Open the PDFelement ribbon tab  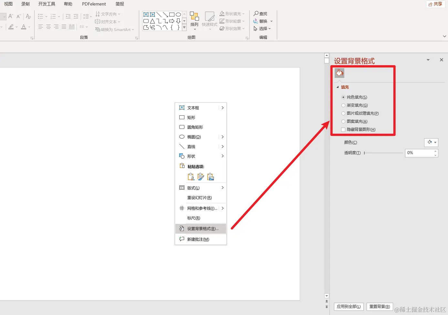pos(94,4)
